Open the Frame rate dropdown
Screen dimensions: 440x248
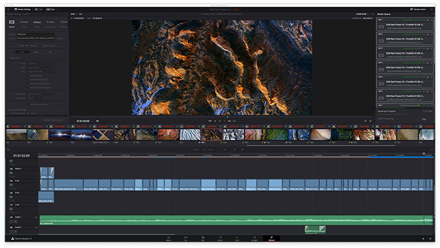(x=34, y=98)
